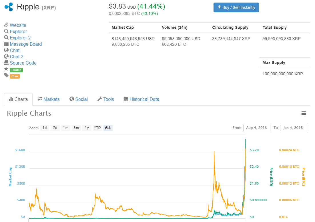Click the Ripple Charts heading
This screenshot has height=222, width=315.
[x=29, y=113]
